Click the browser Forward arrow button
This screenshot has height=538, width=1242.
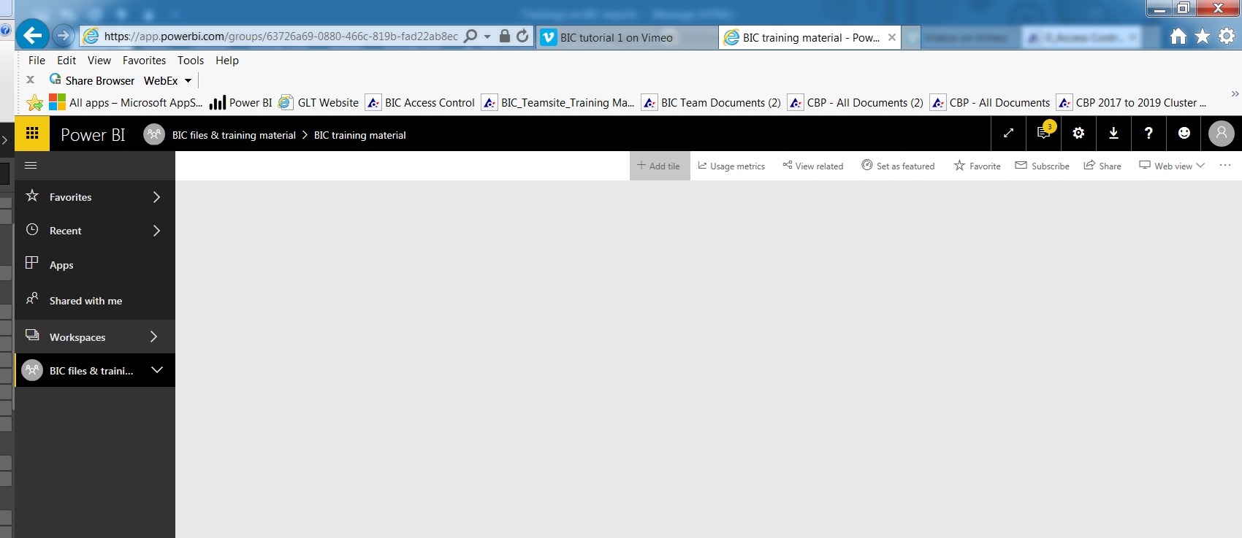tap(64, 35)
